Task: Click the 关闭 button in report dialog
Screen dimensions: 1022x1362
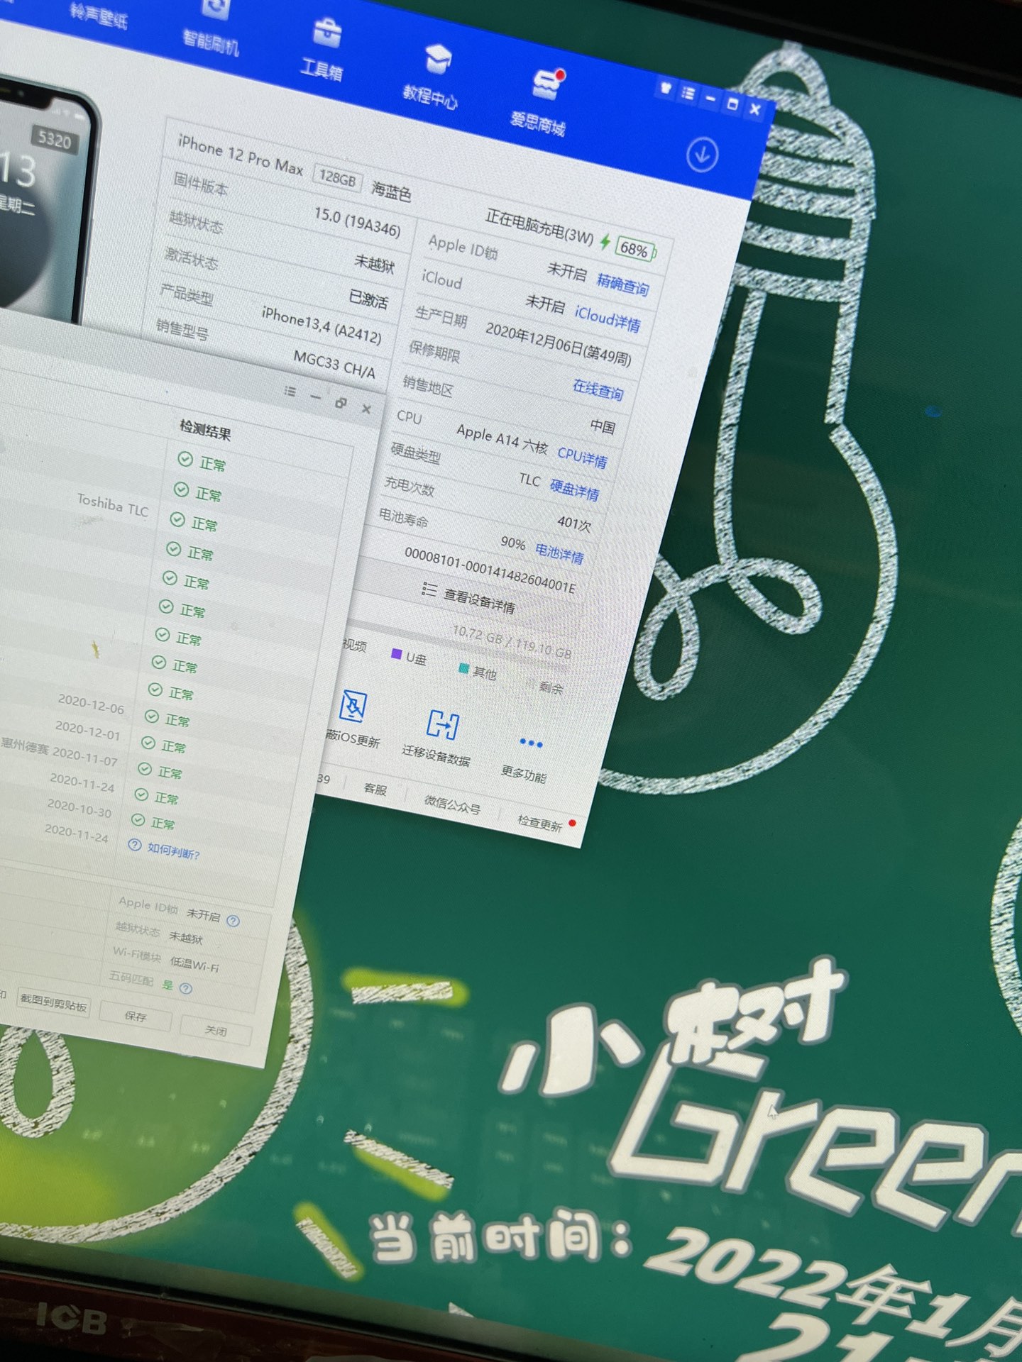Action: (x=216, y=1030)
